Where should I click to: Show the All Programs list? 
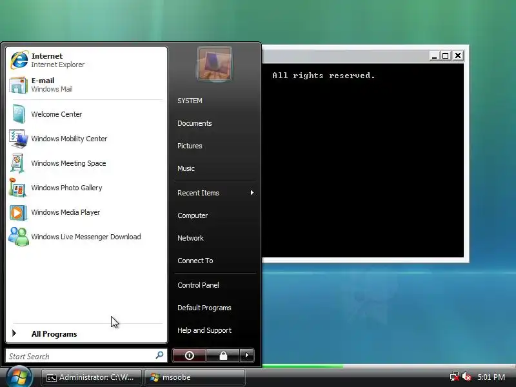[54, 334]
